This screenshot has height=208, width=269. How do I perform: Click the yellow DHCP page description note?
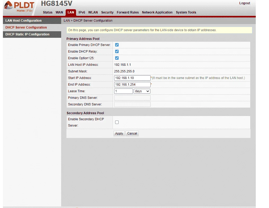click(x=159, y=30)
